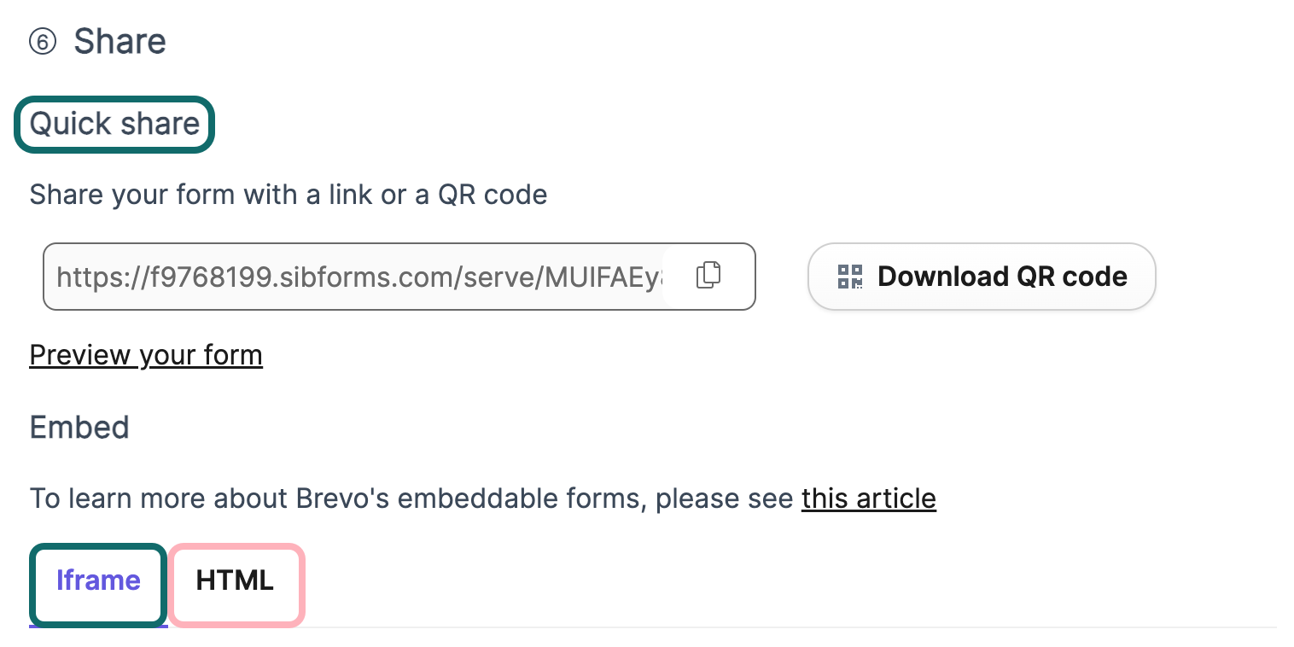Switch to the HTML embed tab

235,580
